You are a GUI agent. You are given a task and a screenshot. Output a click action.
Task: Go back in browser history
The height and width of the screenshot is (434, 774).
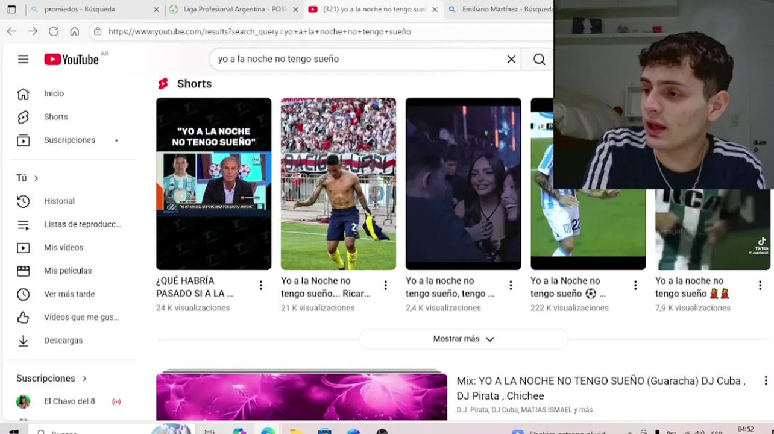[x=11, y=31]
